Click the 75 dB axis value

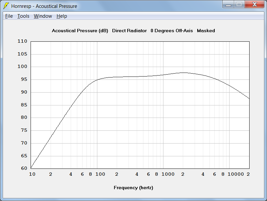24,130
